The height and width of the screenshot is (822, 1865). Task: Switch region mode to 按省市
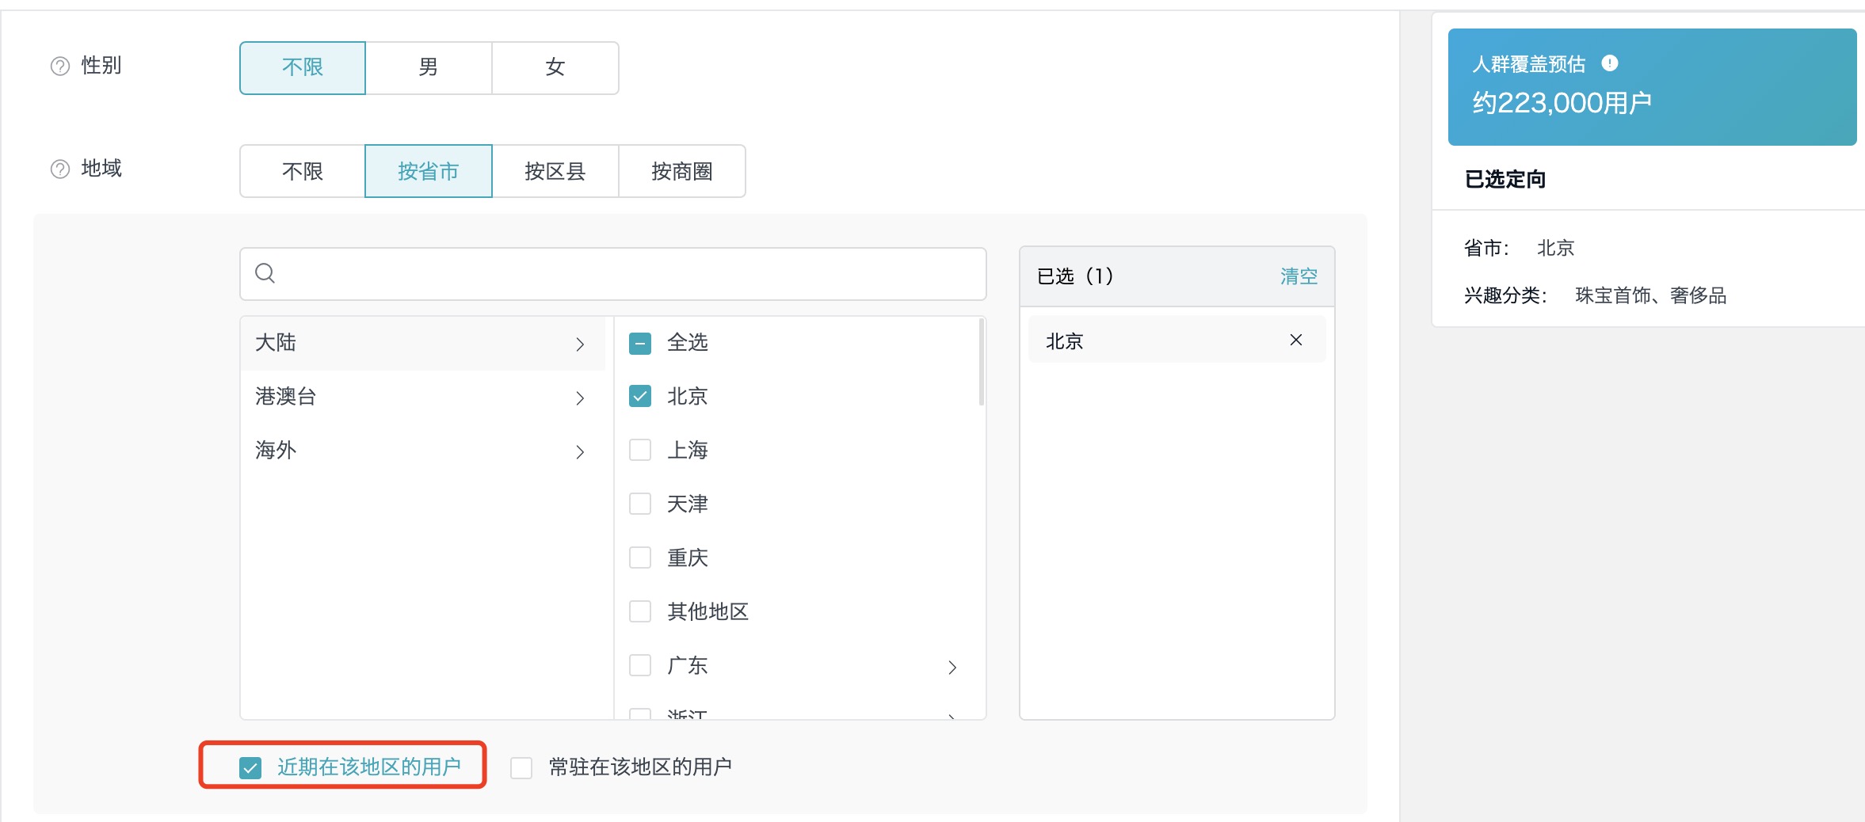[429, 171]
